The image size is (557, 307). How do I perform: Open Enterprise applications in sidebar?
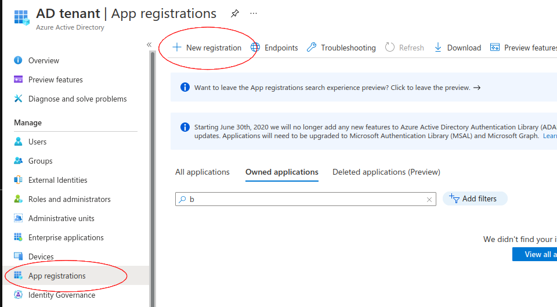tap(66, 237)
